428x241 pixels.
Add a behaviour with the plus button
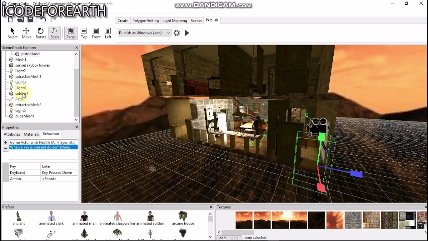pos(6,143)
